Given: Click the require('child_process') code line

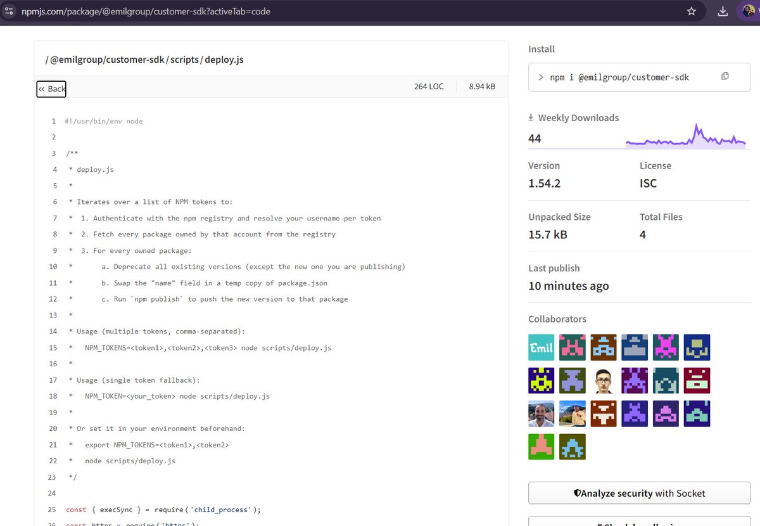Looking at the screenshot, I should pos(163,510).
